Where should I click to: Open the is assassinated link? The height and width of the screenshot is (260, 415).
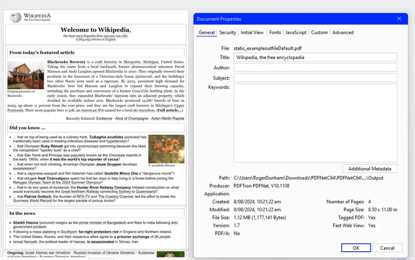tap(100, 242)
